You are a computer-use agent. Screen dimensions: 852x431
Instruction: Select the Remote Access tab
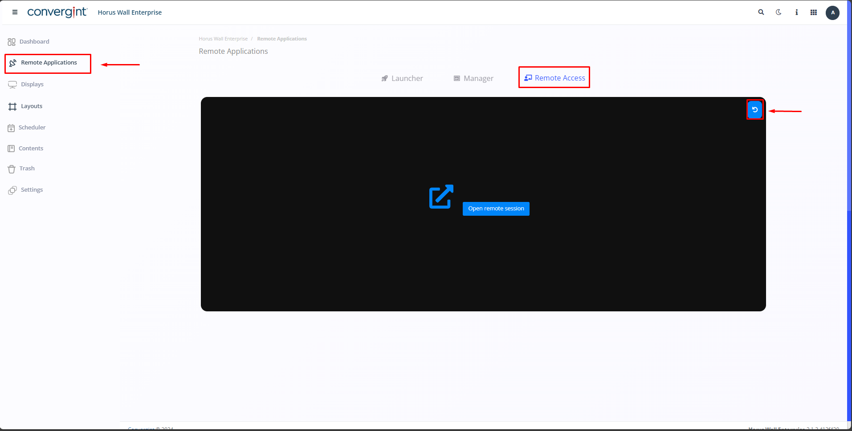554,78
